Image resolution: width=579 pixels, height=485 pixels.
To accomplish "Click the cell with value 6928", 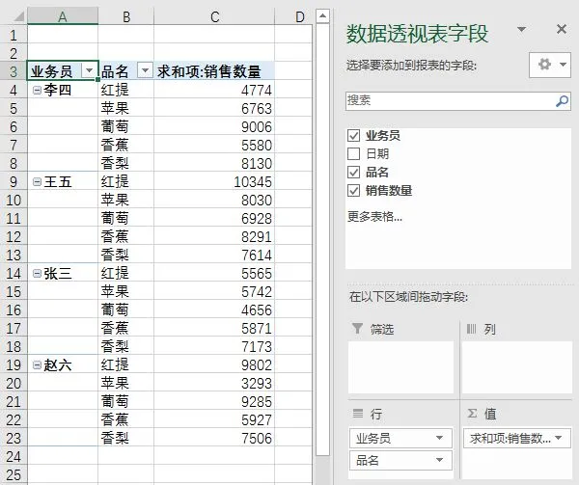I will pos(214,218).
